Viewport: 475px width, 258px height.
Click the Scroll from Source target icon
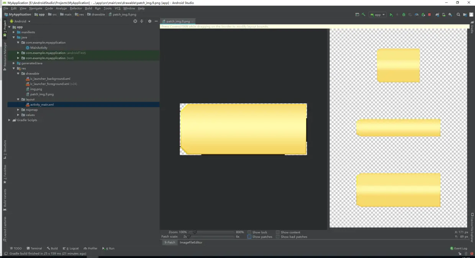tap(135, 21)
